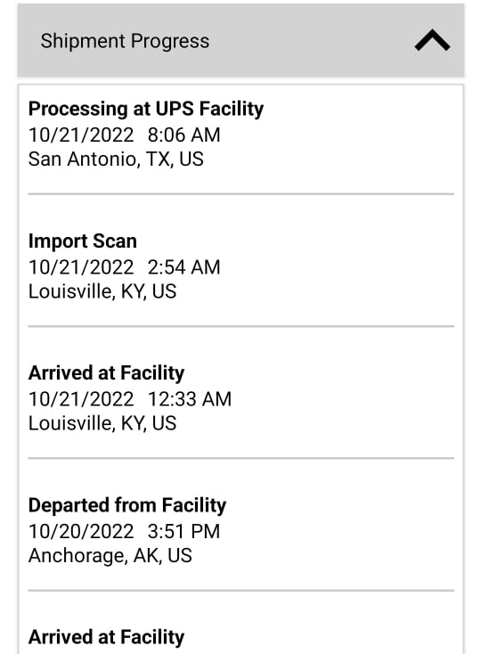Click the Shipment Progress header title
The width and height of the screenshot is (481, 654).
pos(125,41)
